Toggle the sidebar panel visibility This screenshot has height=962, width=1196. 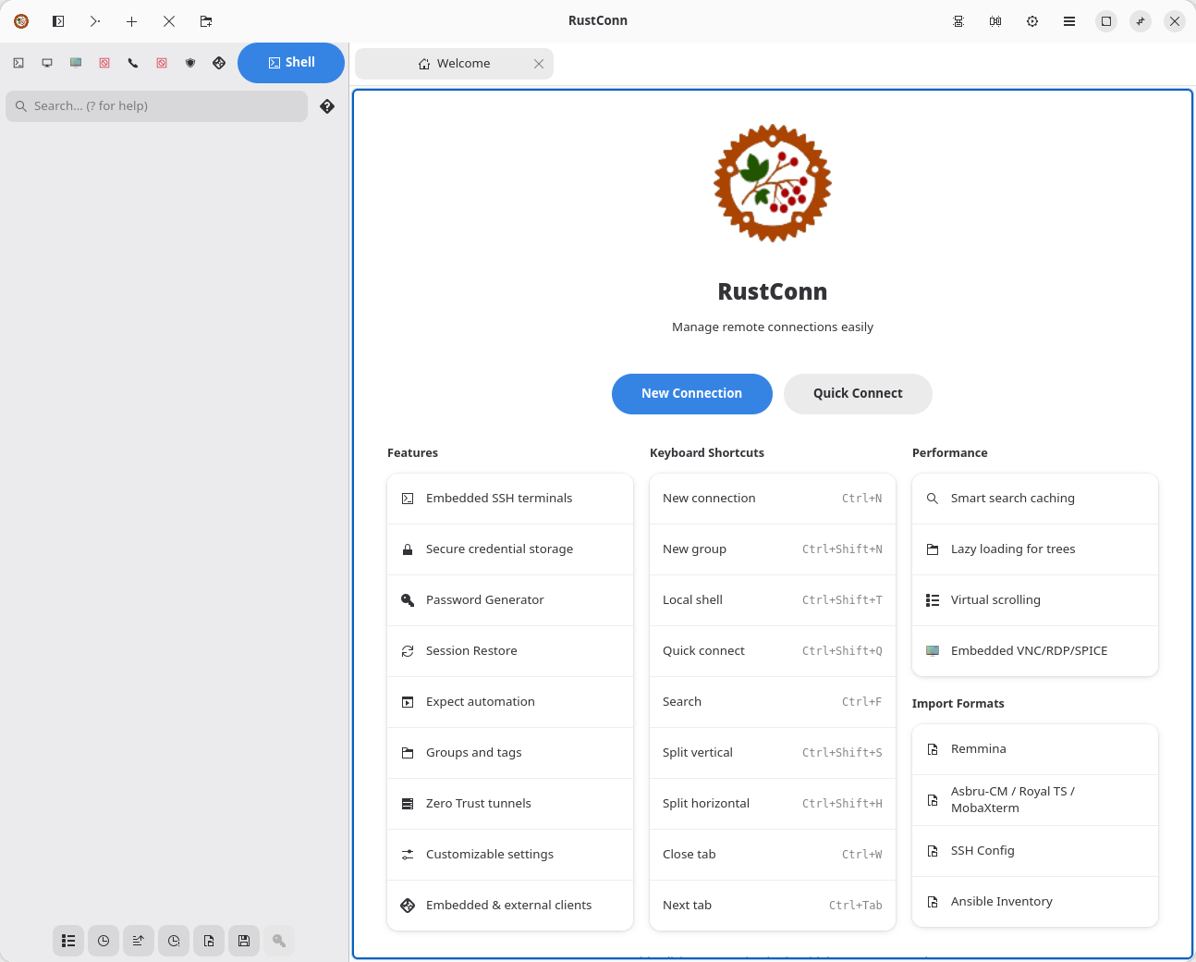pos(58,21)
